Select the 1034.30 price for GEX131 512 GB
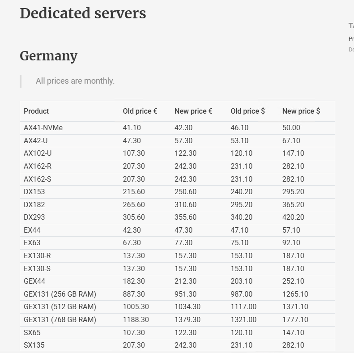 (x=188, y=306)
